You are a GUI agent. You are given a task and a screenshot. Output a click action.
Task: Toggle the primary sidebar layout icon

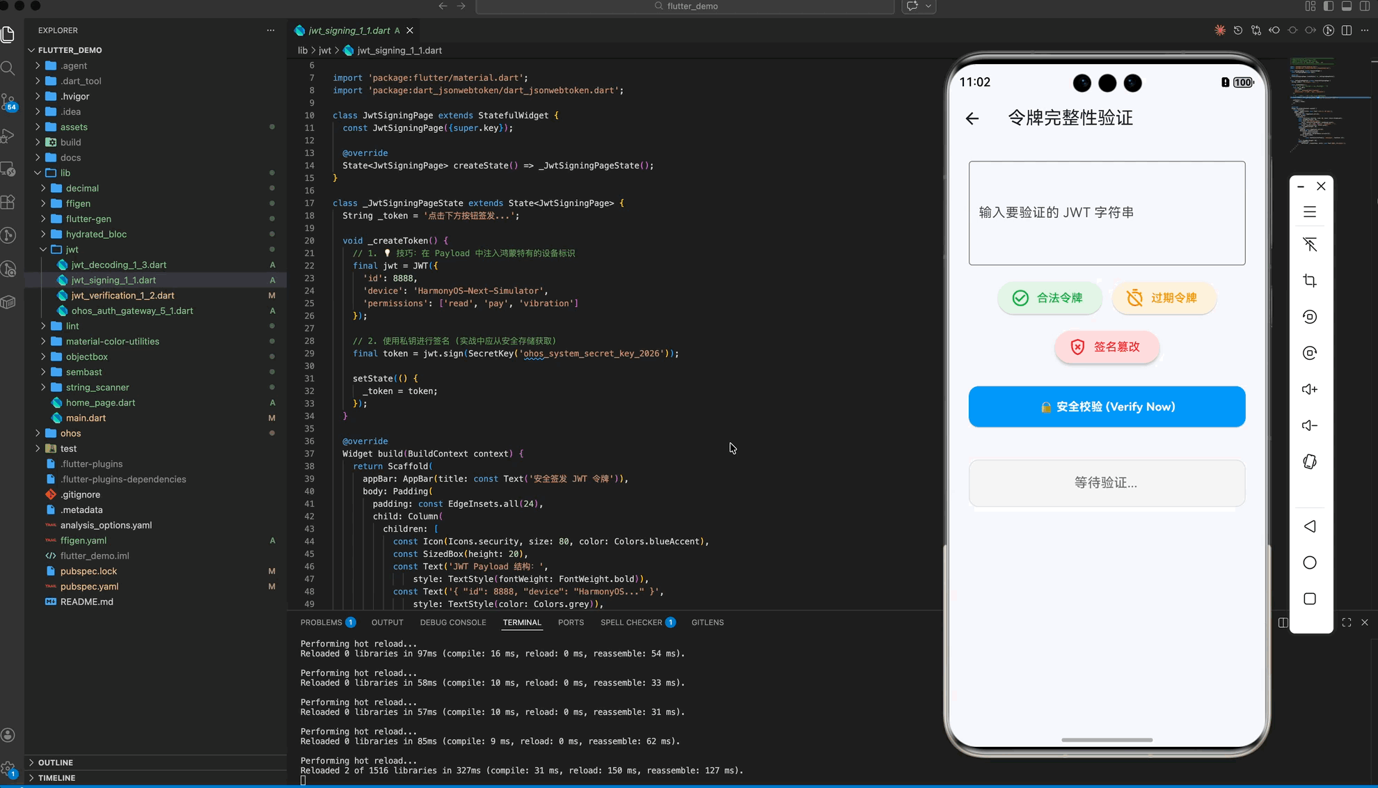[x=1329, y=6]
